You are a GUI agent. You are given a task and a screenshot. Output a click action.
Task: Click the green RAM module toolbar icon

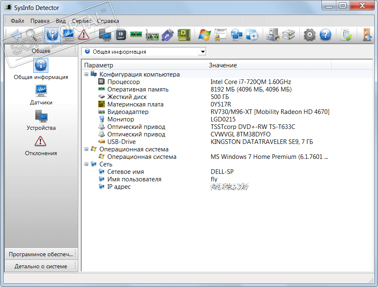point(136,34)
